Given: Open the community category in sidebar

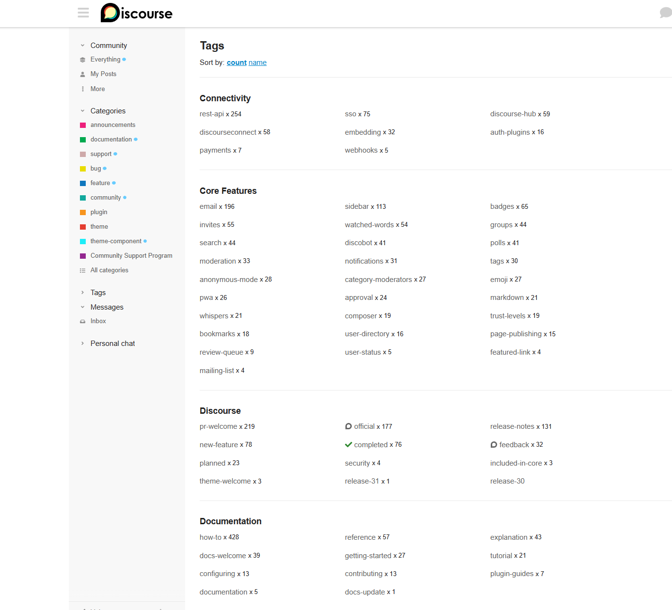Looking at the screenshot, I should tap(106, 198).
